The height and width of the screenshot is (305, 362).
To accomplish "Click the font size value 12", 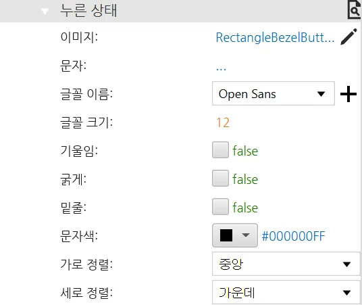I will click(x=223, y=122).
